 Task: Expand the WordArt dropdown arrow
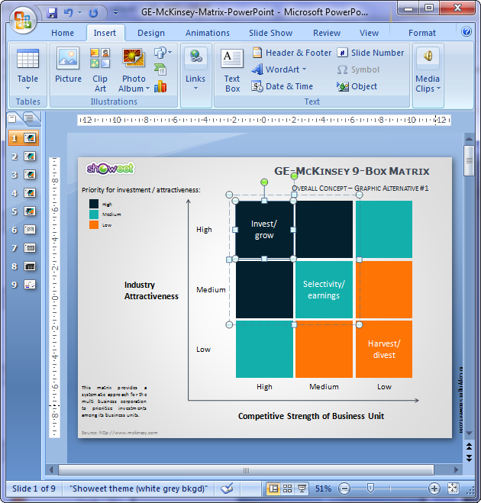[304, 69]
